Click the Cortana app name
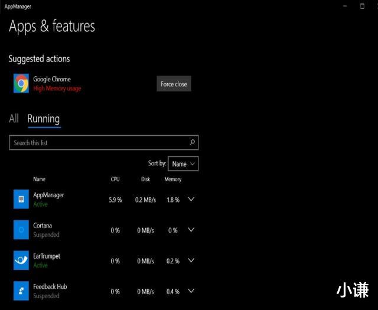Viewport: 378px width, 310px height. pyautogui.click(x=43, y=226)
